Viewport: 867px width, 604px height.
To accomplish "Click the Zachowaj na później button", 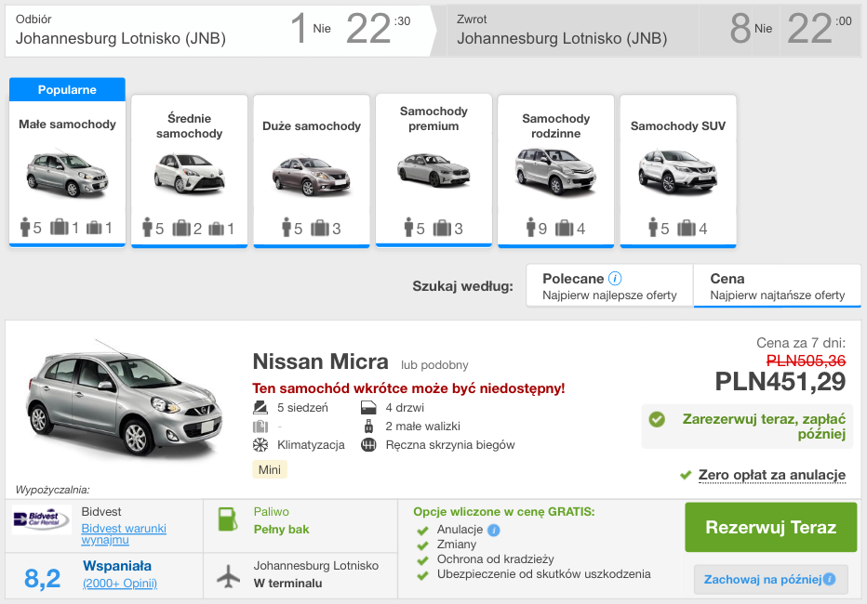I will pyautogui.click(x=771, y=579).
